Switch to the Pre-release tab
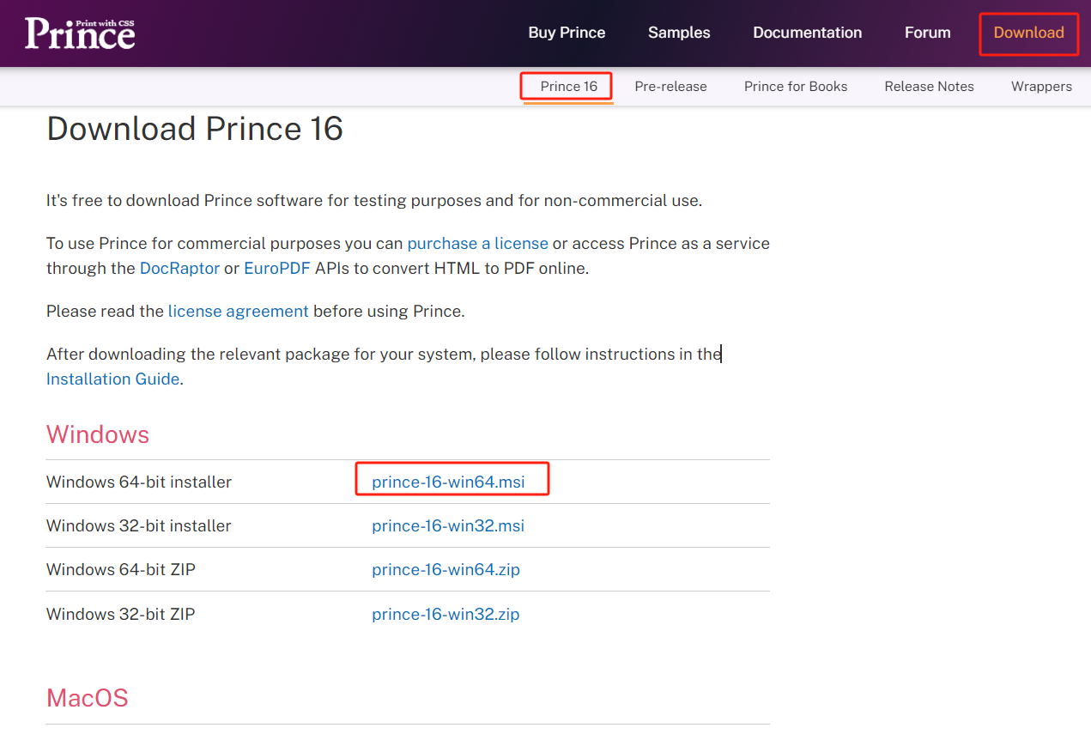The image size is (1091, 734). (670, 86)
